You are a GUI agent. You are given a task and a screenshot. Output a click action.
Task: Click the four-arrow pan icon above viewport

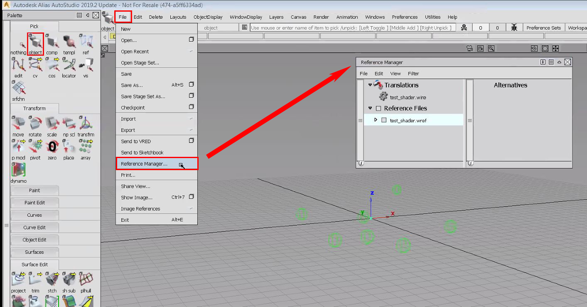(555, 48)
